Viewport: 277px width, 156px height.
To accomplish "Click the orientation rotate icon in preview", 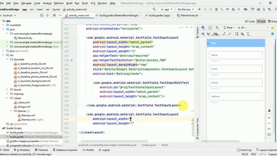I will point(210,28).
